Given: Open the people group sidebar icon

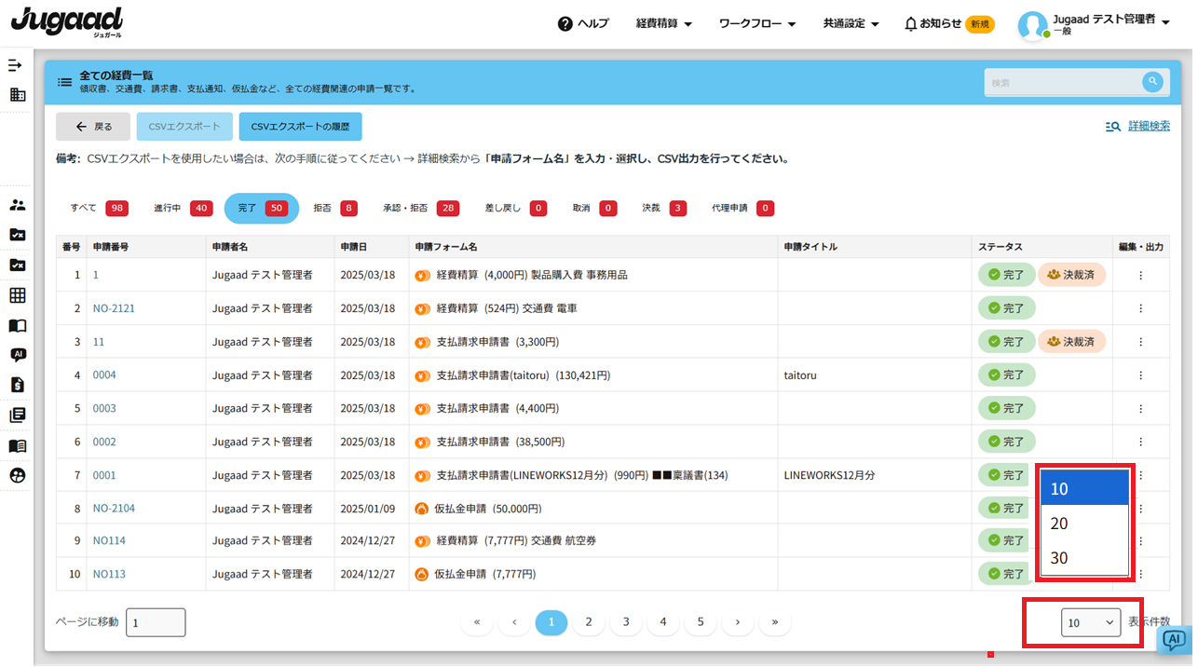Looking at the screenshot, I should [17, 205].
